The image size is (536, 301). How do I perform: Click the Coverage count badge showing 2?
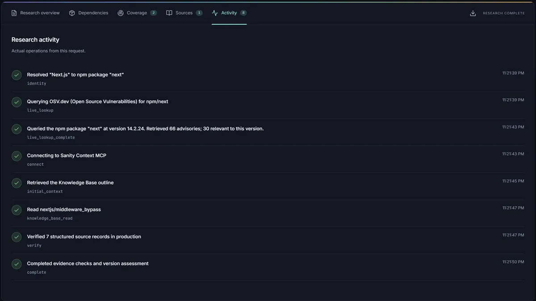[154, 13]
